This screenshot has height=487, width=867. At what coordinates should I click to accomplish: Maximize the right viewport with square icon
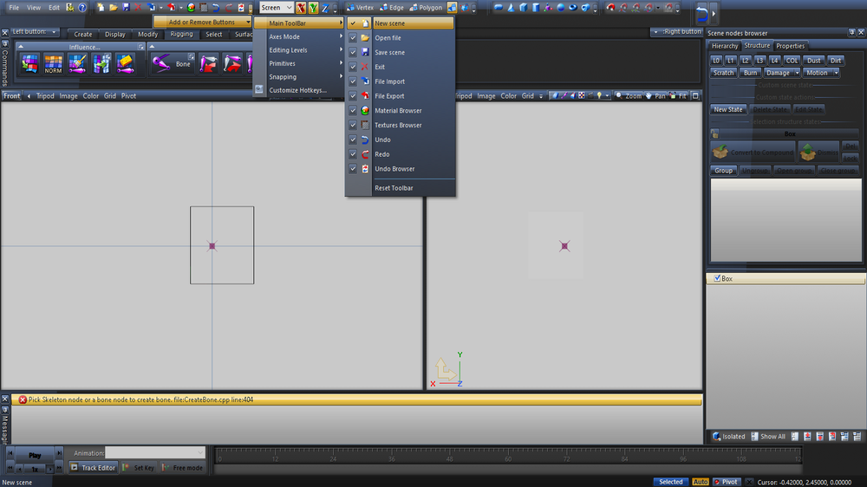click(695, 95)
